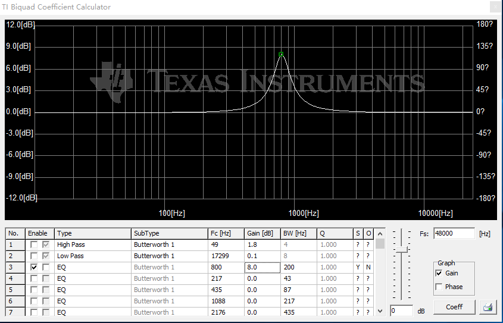Click the filter list scroll up arrow
The width and height of the screenshot is (503, 323).
[380, 234]
